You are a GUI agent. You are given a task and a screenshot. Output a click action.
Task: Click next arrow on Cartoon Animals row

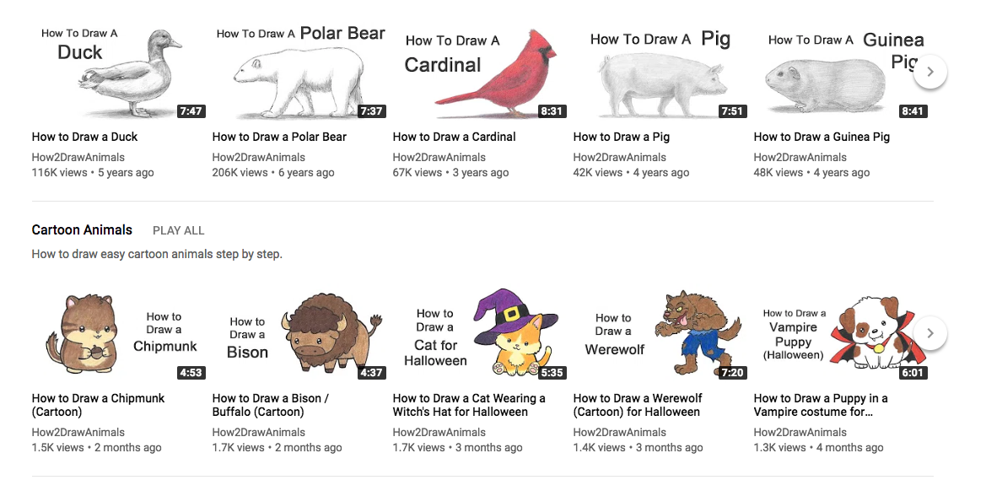point(929,333)
